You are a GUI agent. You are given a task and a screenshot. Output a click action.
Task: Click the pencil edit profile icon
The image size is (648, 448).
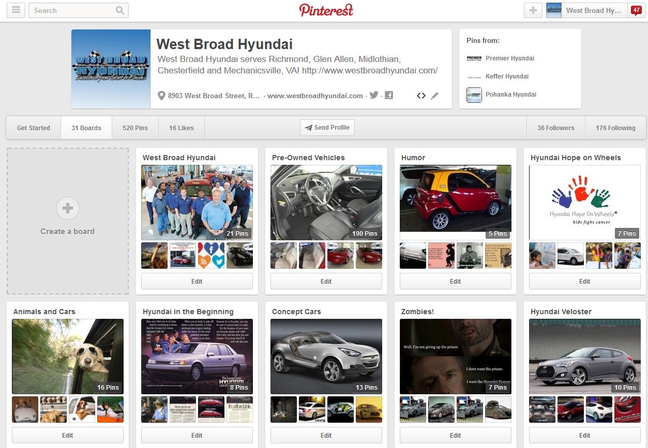coord(434,96)
